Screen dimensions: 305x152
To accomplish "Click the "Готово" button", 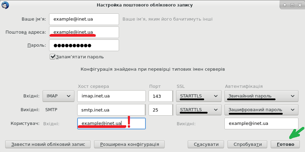I will point(285,144).
